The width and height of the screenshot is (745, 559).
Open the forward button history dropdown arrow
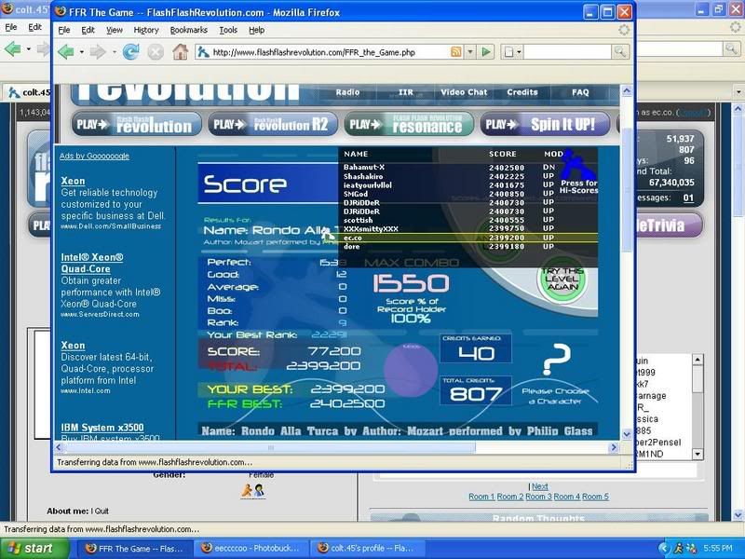click(x=114, y=52)
